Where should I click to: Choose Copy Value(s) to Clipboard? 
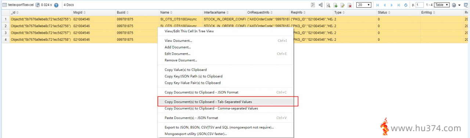pos(225,70)
